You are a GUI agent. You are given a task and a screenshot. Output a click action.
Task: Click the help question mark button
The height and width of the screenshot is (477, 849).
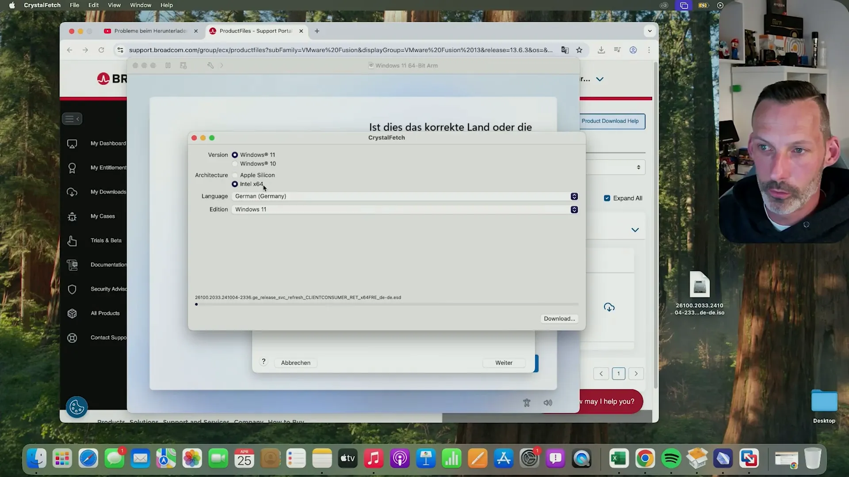point(264,362)
